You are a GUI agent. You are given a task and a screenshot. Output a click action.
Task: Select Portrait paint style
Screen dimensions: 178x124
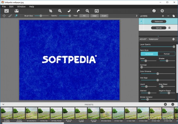point(167,54)
